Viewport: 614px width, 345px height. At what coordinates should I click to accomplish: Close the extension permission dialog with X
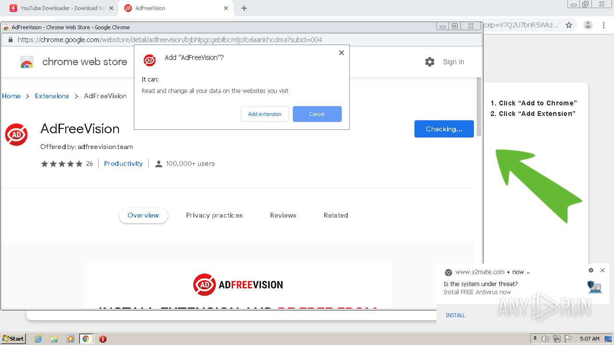pos(342,53)
